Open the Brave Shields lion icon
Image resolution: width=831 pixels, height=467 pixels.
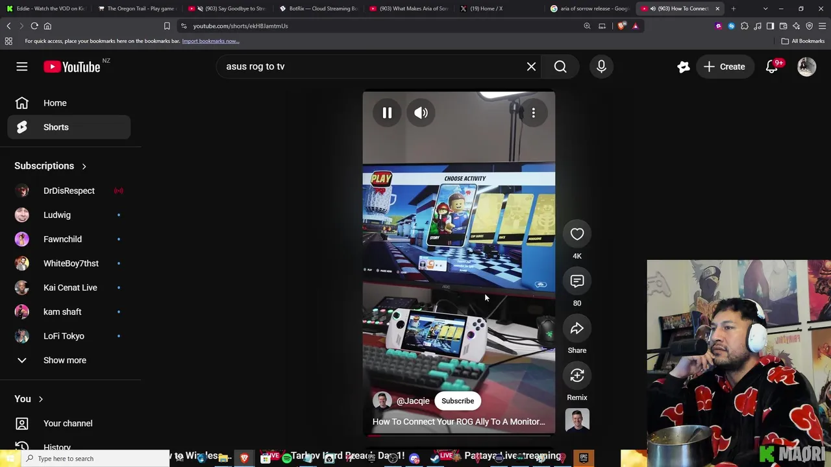pyautogui.click(x=622, y=26)
